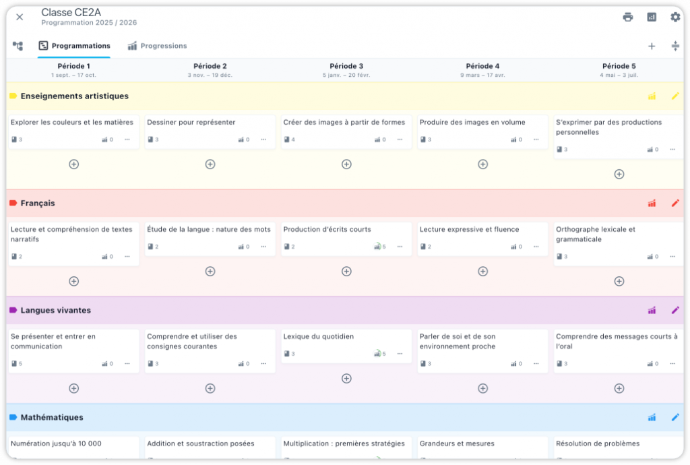Open the tree structure view icon
690x465 pixels.
coord(18,46)
